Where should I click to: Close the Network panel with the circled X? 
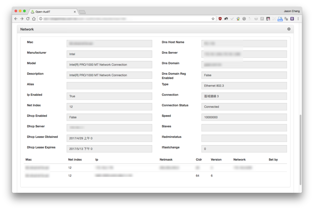(289, 29)
